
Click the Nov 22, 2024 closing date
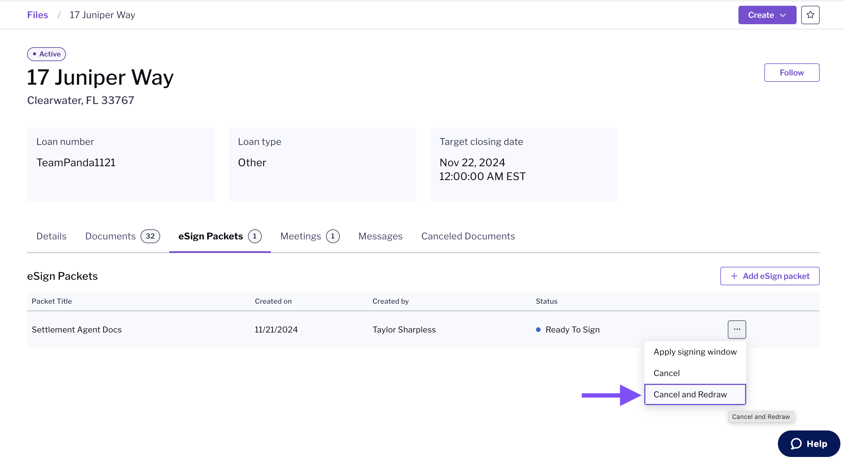472,163
